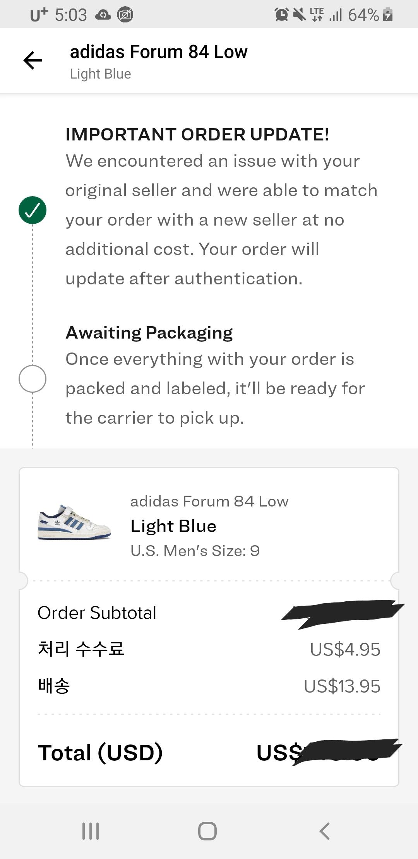Tap the battery icon in status bar
The width and height of the screenshot is (418, 859).
click(388, 15)
